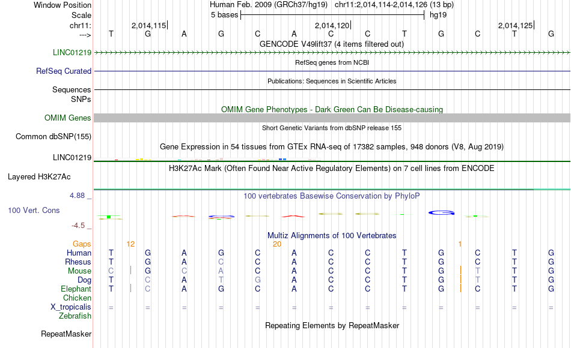Click the ---> strand direction arrow label
The width and height of the screenshot is (571, 348).
85,35
